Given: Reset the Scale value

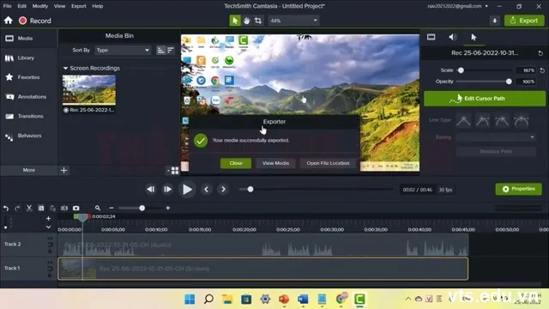Looking at the screenshot, I should 542,70.
